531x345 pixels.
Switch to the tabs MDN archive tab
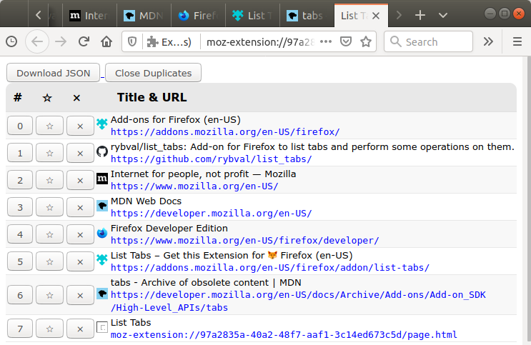click(x=307, y=16)
